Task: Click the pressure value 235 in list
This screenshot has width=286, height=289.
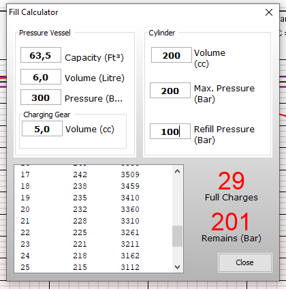Action: pyautogui.click(x=80, y=198)
